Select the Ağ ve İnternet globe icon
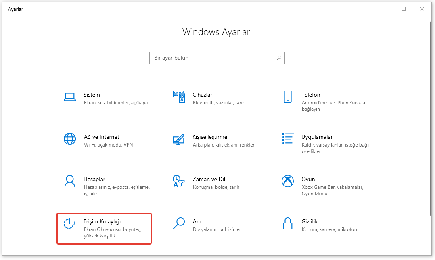The width and height of the screenshot is (435, 260). [x=70, y=139]
